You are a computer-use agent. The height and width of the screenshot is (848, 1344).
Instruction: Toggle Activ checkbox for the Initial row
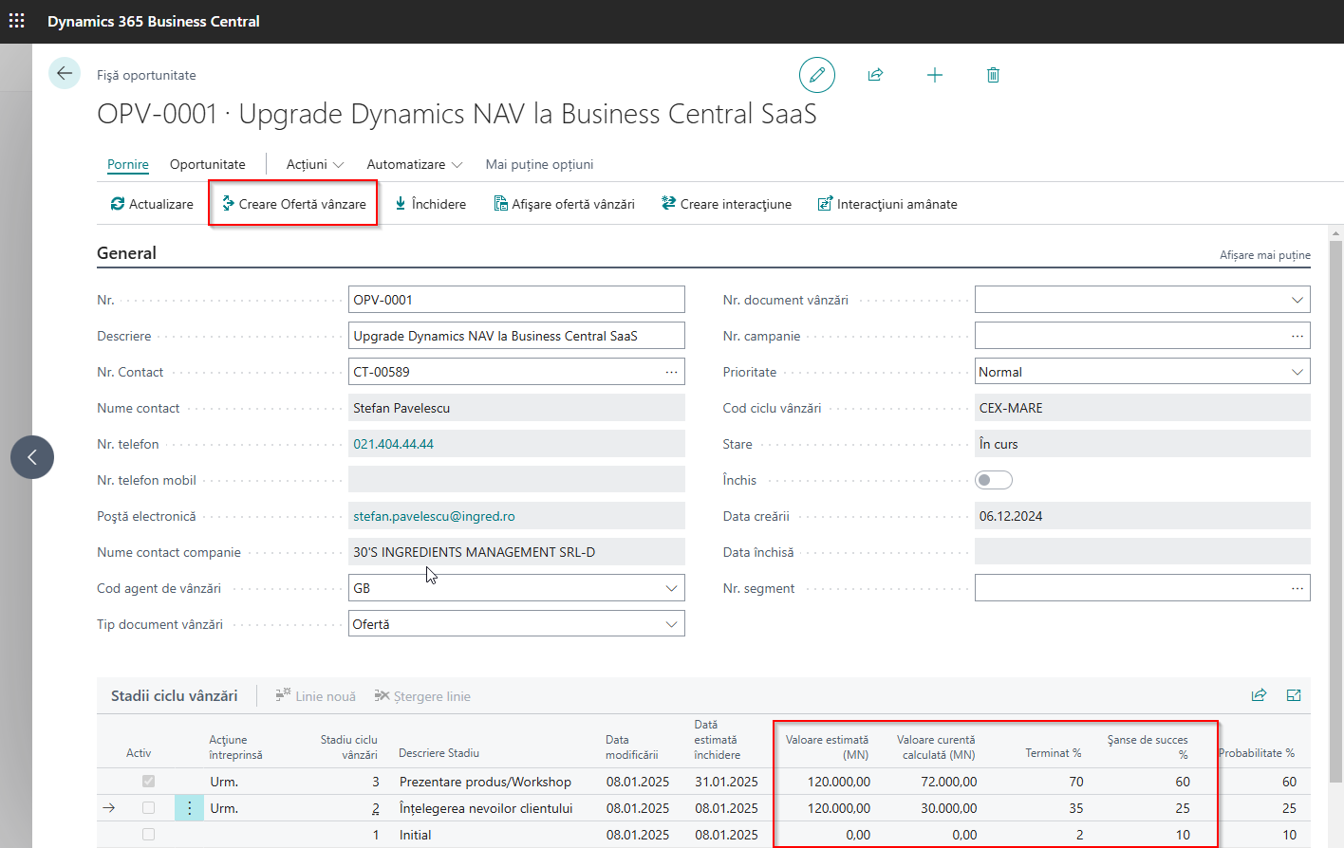148,835
